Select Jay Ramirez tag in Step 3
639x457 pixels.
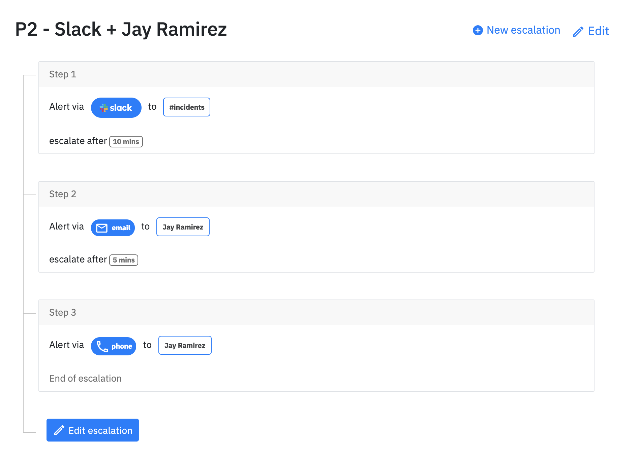(185, 345)
